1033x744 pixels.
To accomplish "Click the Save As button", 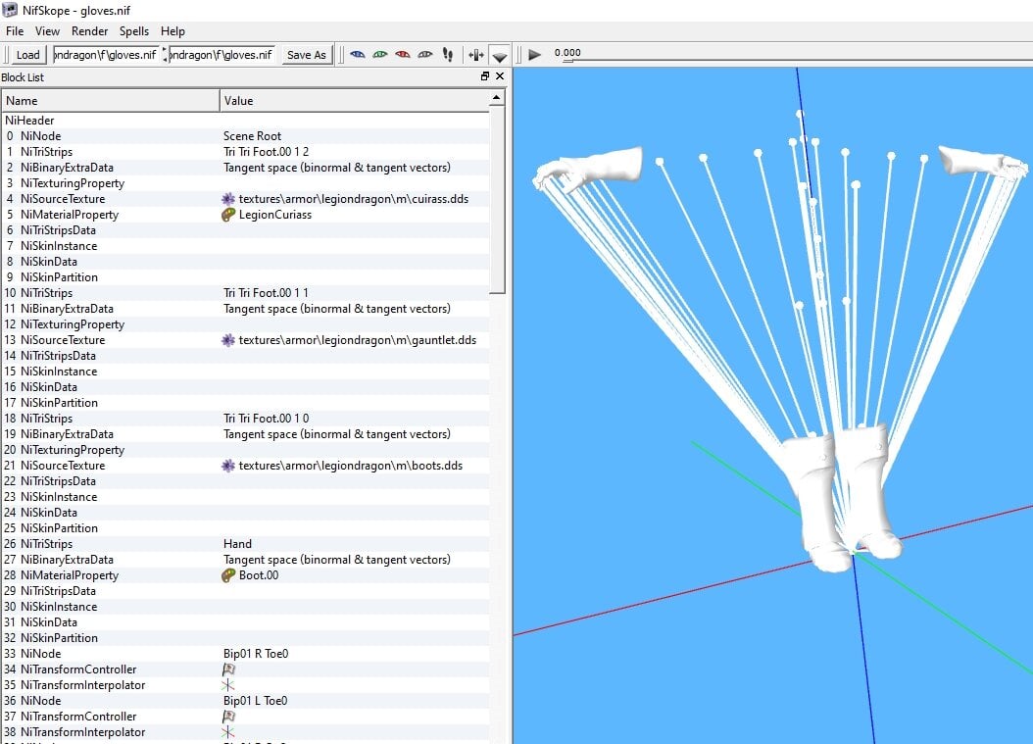I will pyautogui.click(x=307, y=55).
